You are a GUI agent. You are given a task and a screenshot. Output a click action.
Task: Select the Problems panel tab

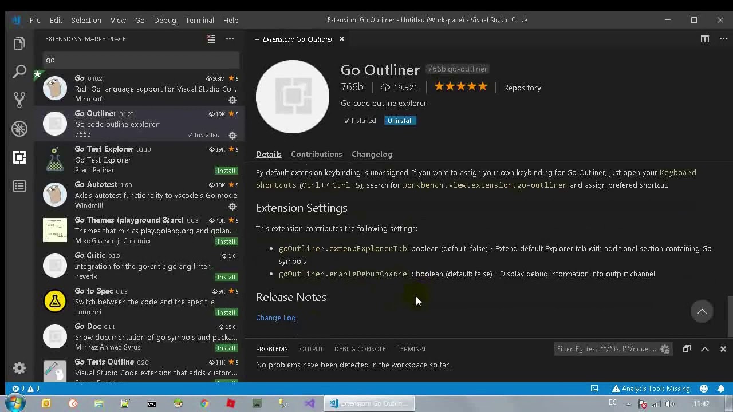[272, 349]
